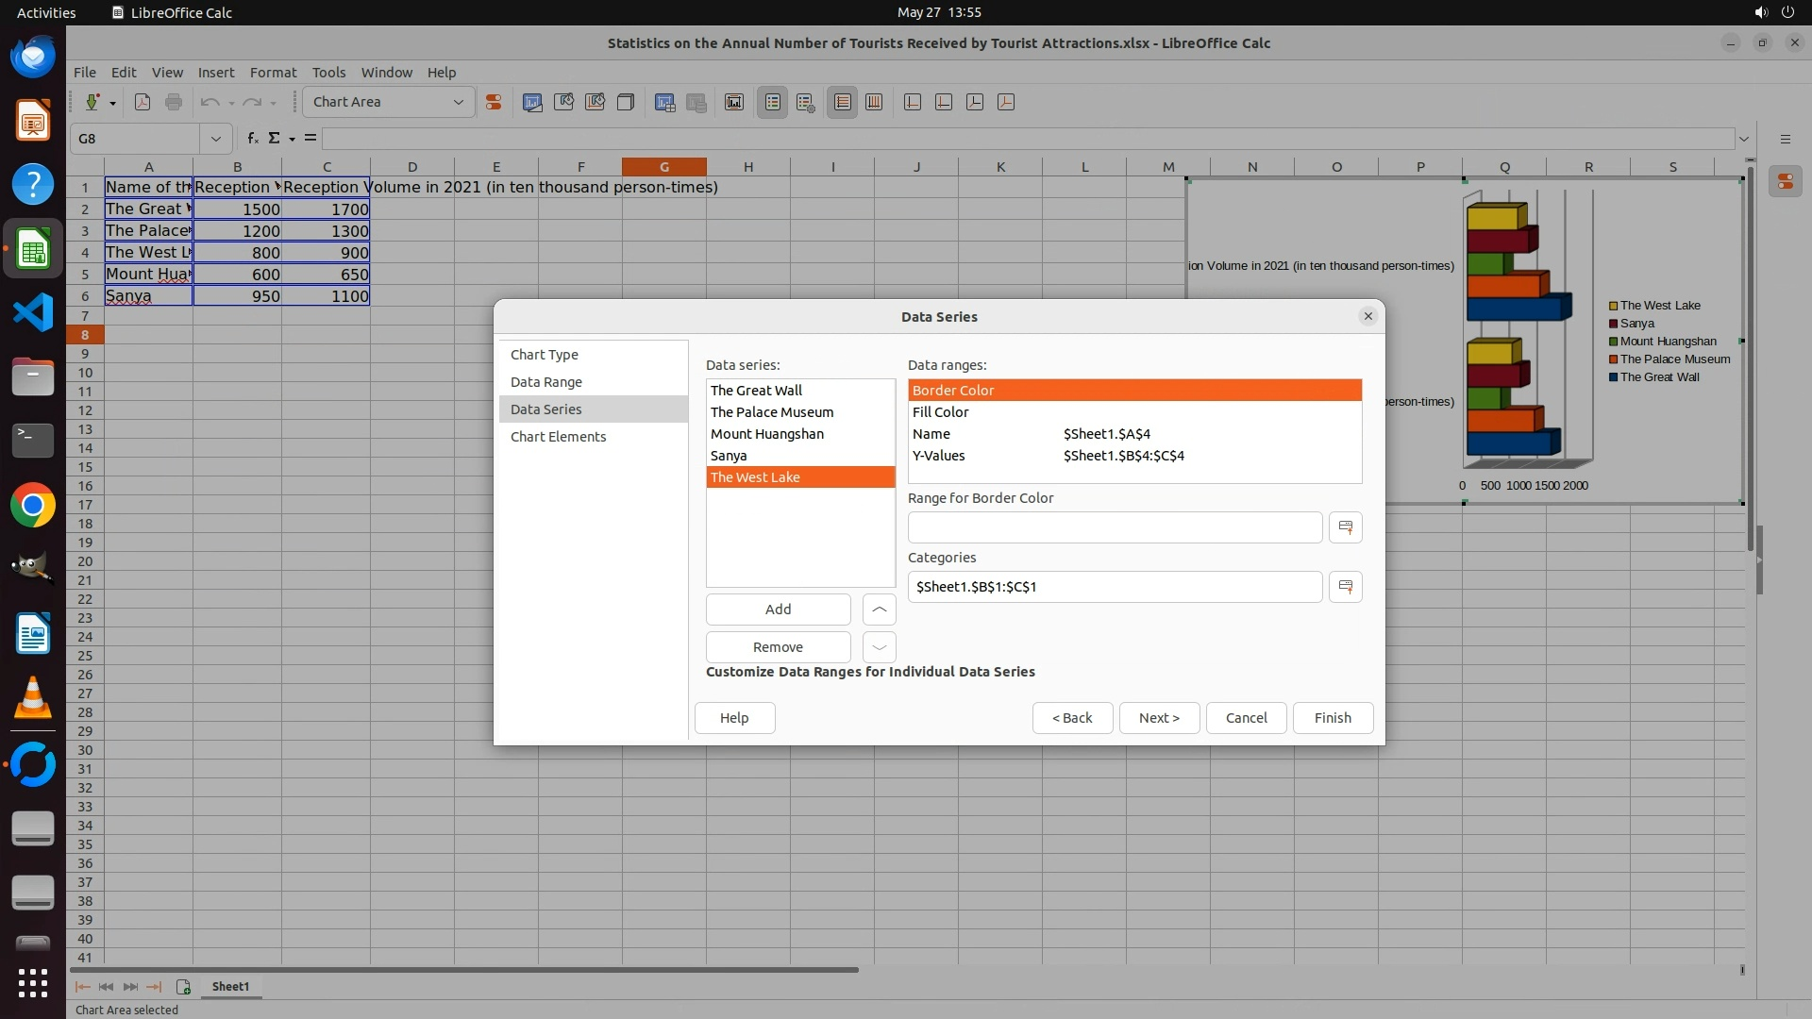Open Google Chrome from the dock
The height and width of the screenshot is (1019, 1812).
(33, 506)
